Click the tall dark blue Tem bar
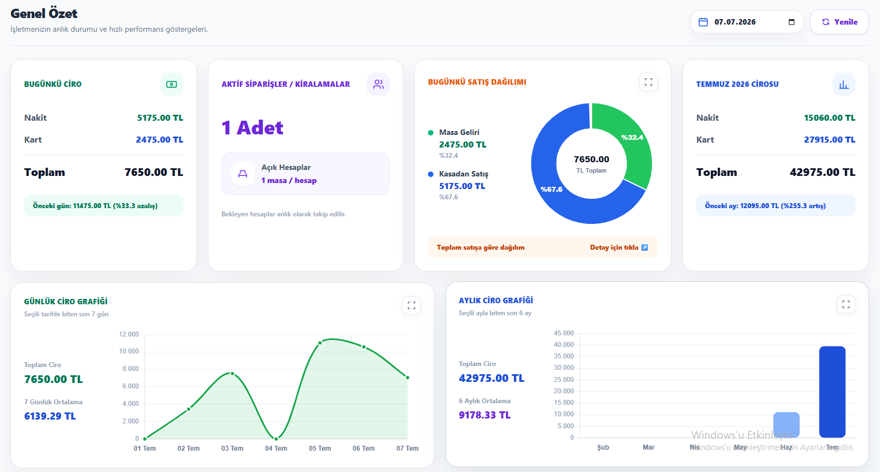 click(x=832, y=392)
